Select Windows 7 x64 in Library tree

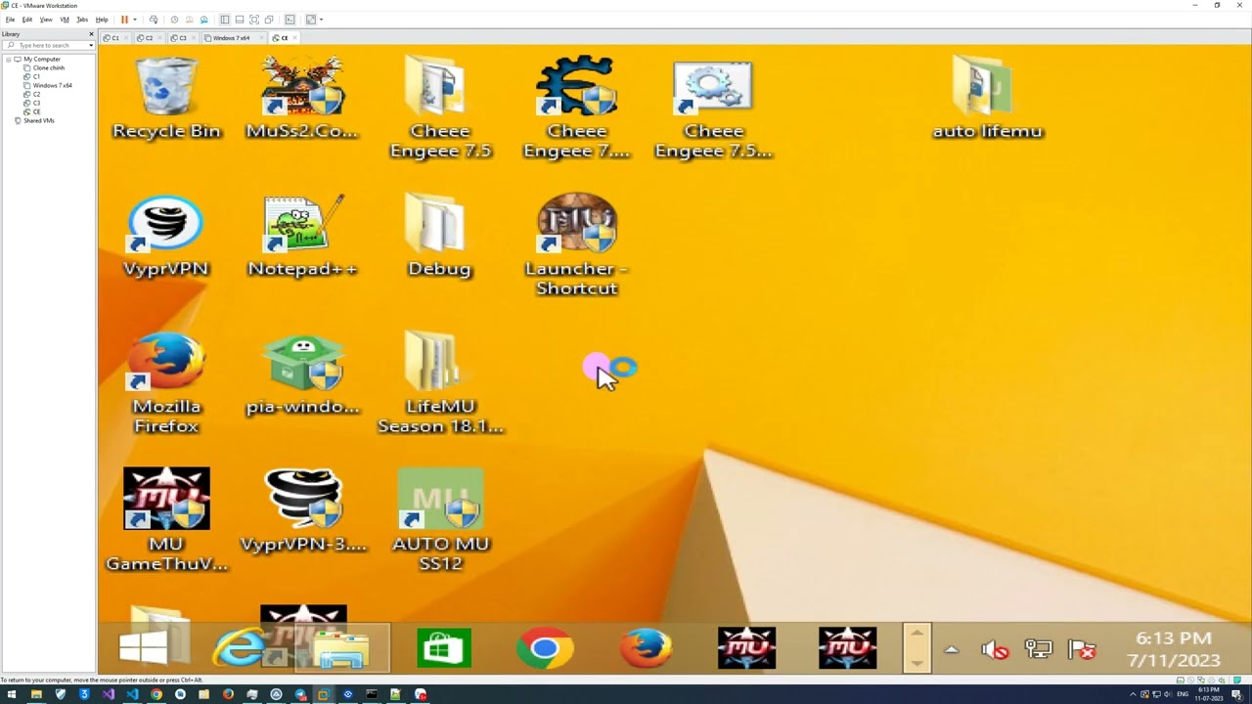(x=52, y=85)
